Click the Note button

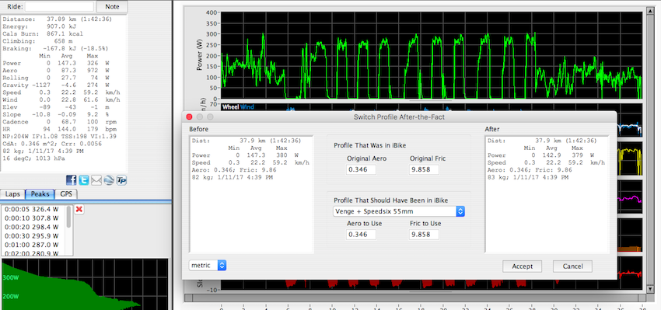click(x=112, y=7)
